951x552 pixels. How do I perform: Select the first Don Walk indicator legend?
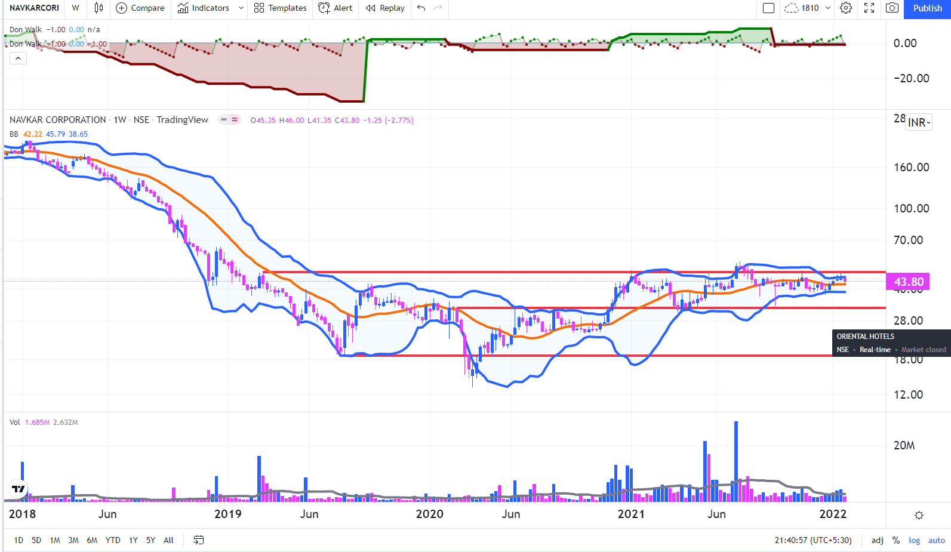click(x=26, y=29)
